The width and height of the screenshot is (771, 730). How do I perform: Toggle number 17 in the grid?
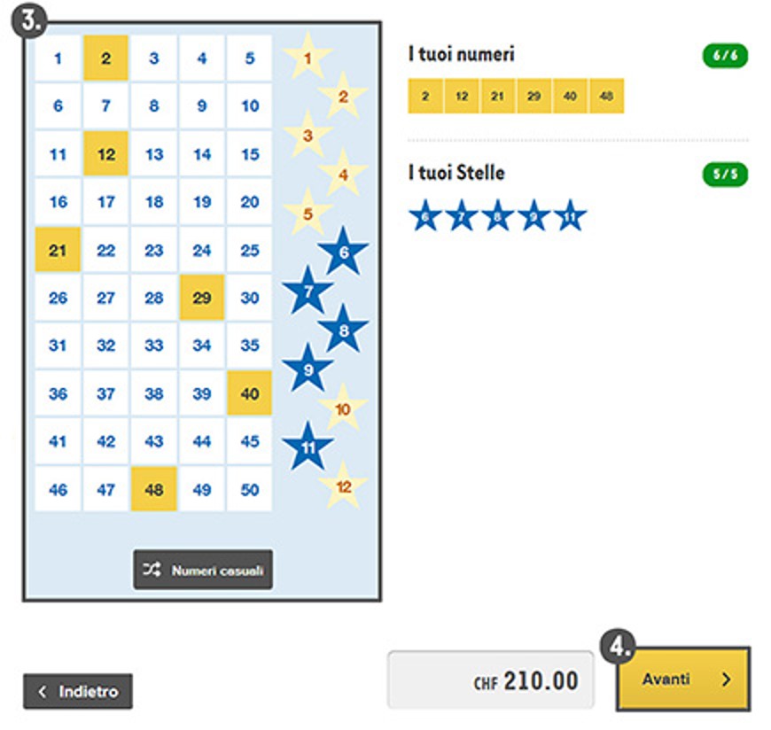(105, 202)
